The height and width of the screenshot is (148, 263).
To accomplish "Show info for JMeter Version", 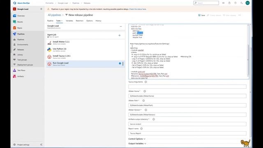I will (x=146, y=110).
